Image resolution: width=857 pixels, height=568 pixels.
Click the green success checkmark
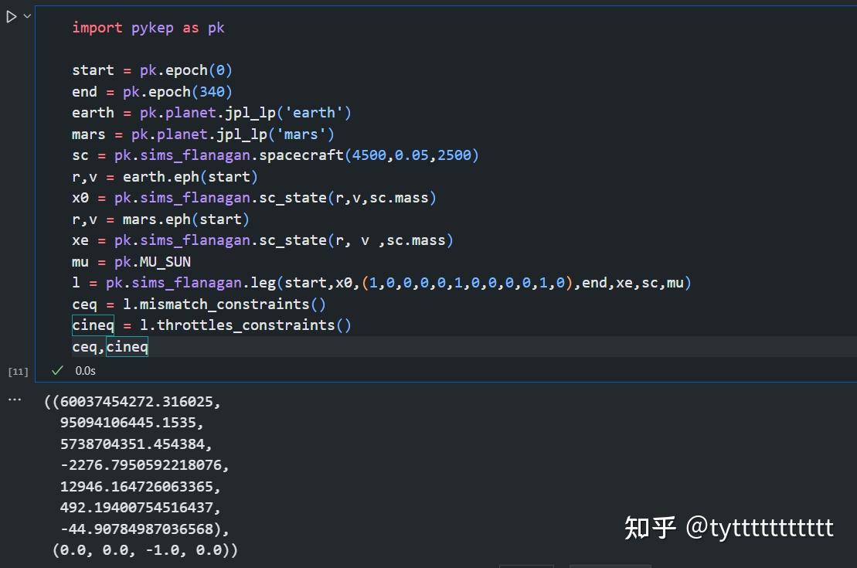coord(57,370)
